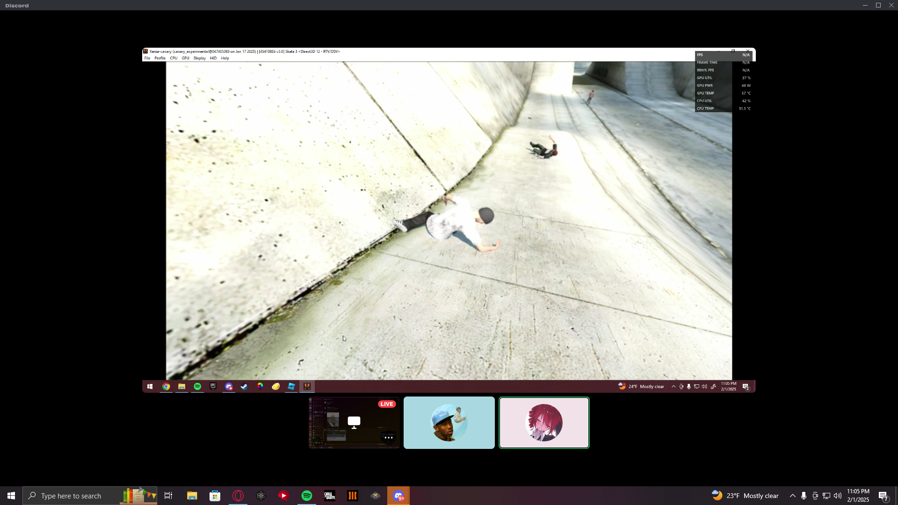Click the 23°F Mostly clear weather widget

[745, 496]
